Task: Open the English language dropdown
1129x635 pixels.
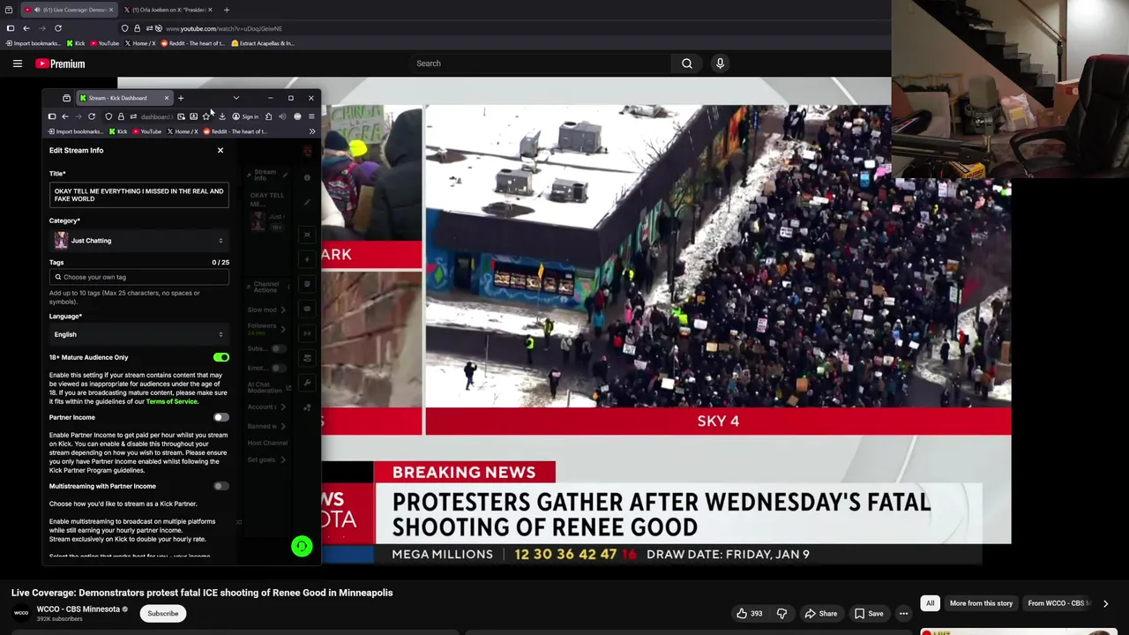Action: point(139,334)
